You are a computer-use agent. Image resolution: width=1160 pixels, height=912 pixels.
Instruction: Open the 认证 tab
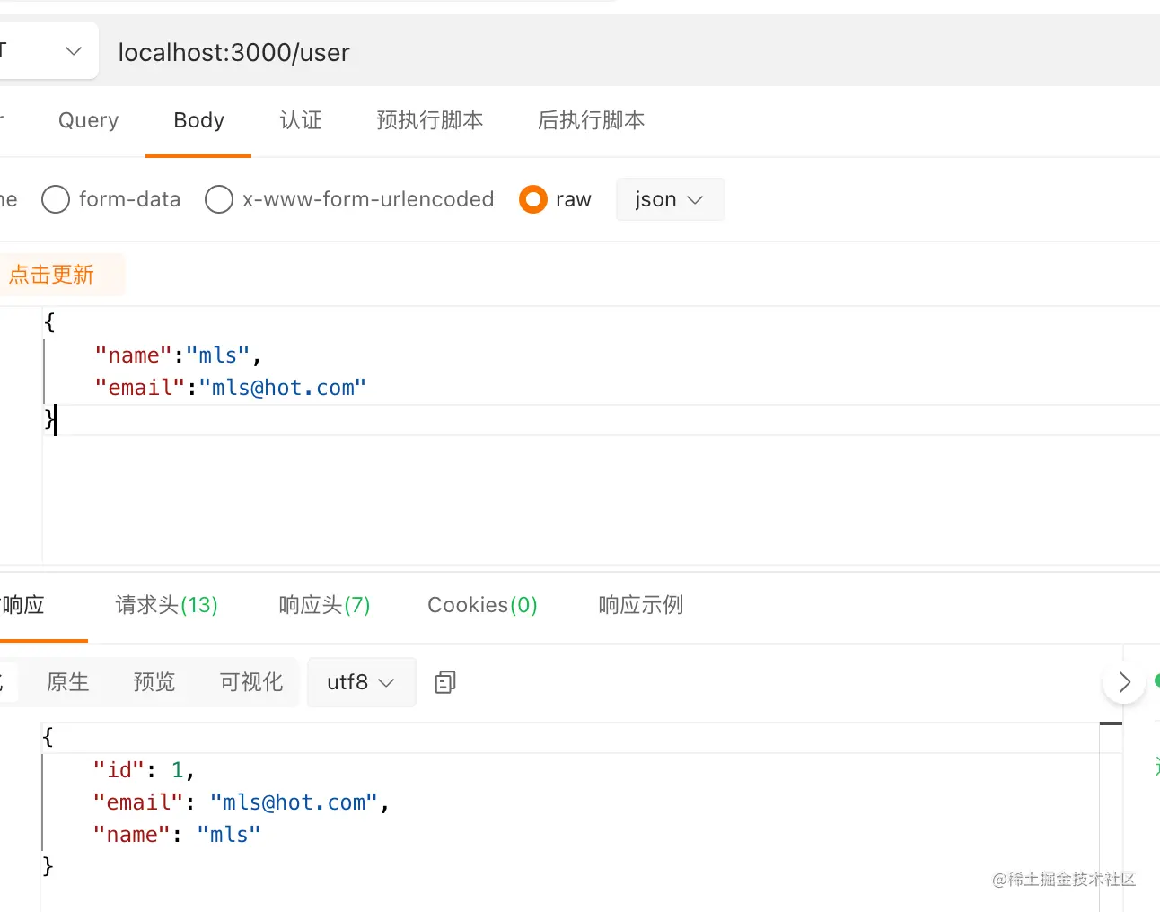click(301, 120)
